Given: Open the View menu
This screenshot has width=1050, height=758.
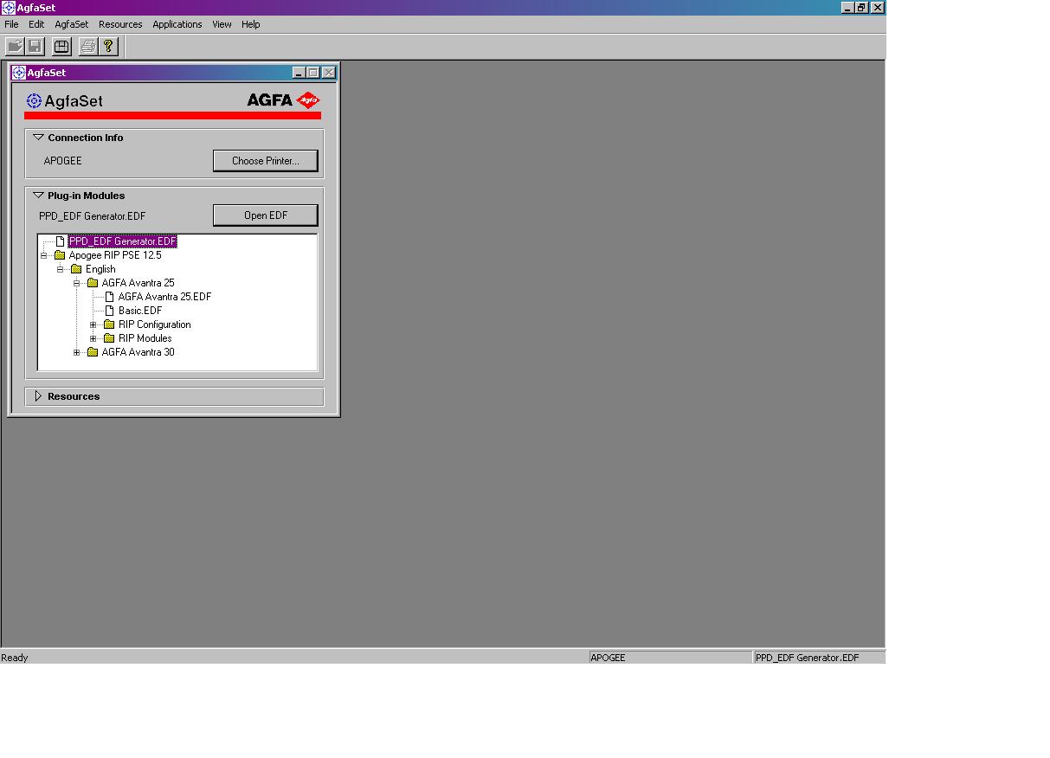Looking at the screenshot, I should (222, 24).
